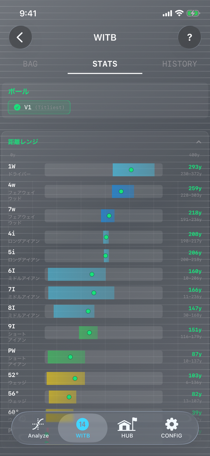Tap the 52° wedge yellow range bar
Image resolution: width=210 pixels, height=456 pixels.
[66, 378]
